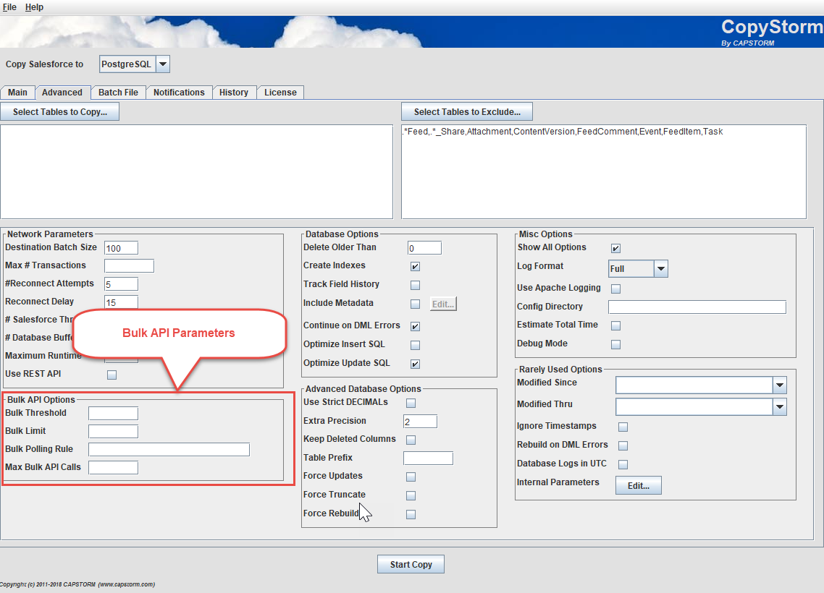This screenshot has width=824, height=593.
Task: Click the Table Prefix field
Action: click(x=428, y=458)
